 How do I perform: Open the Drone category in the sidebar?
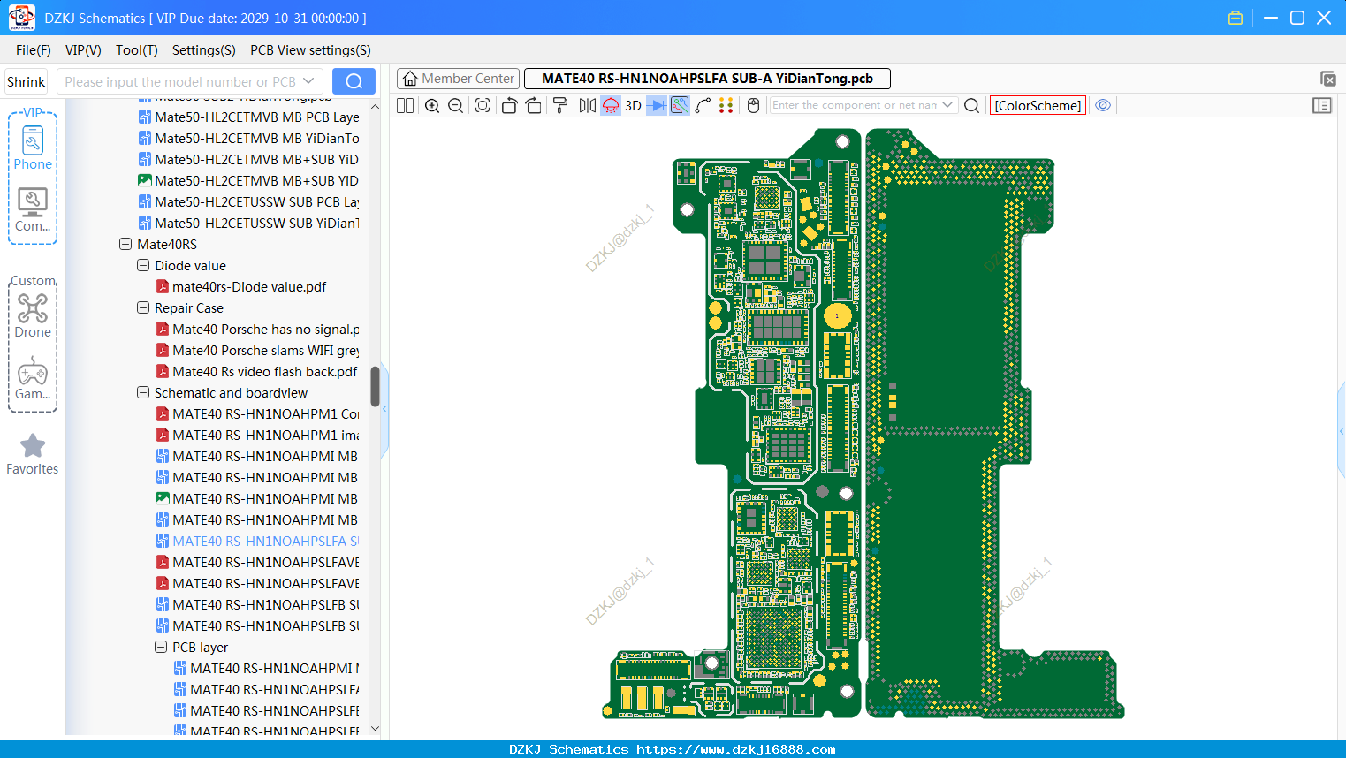[33, 315]
